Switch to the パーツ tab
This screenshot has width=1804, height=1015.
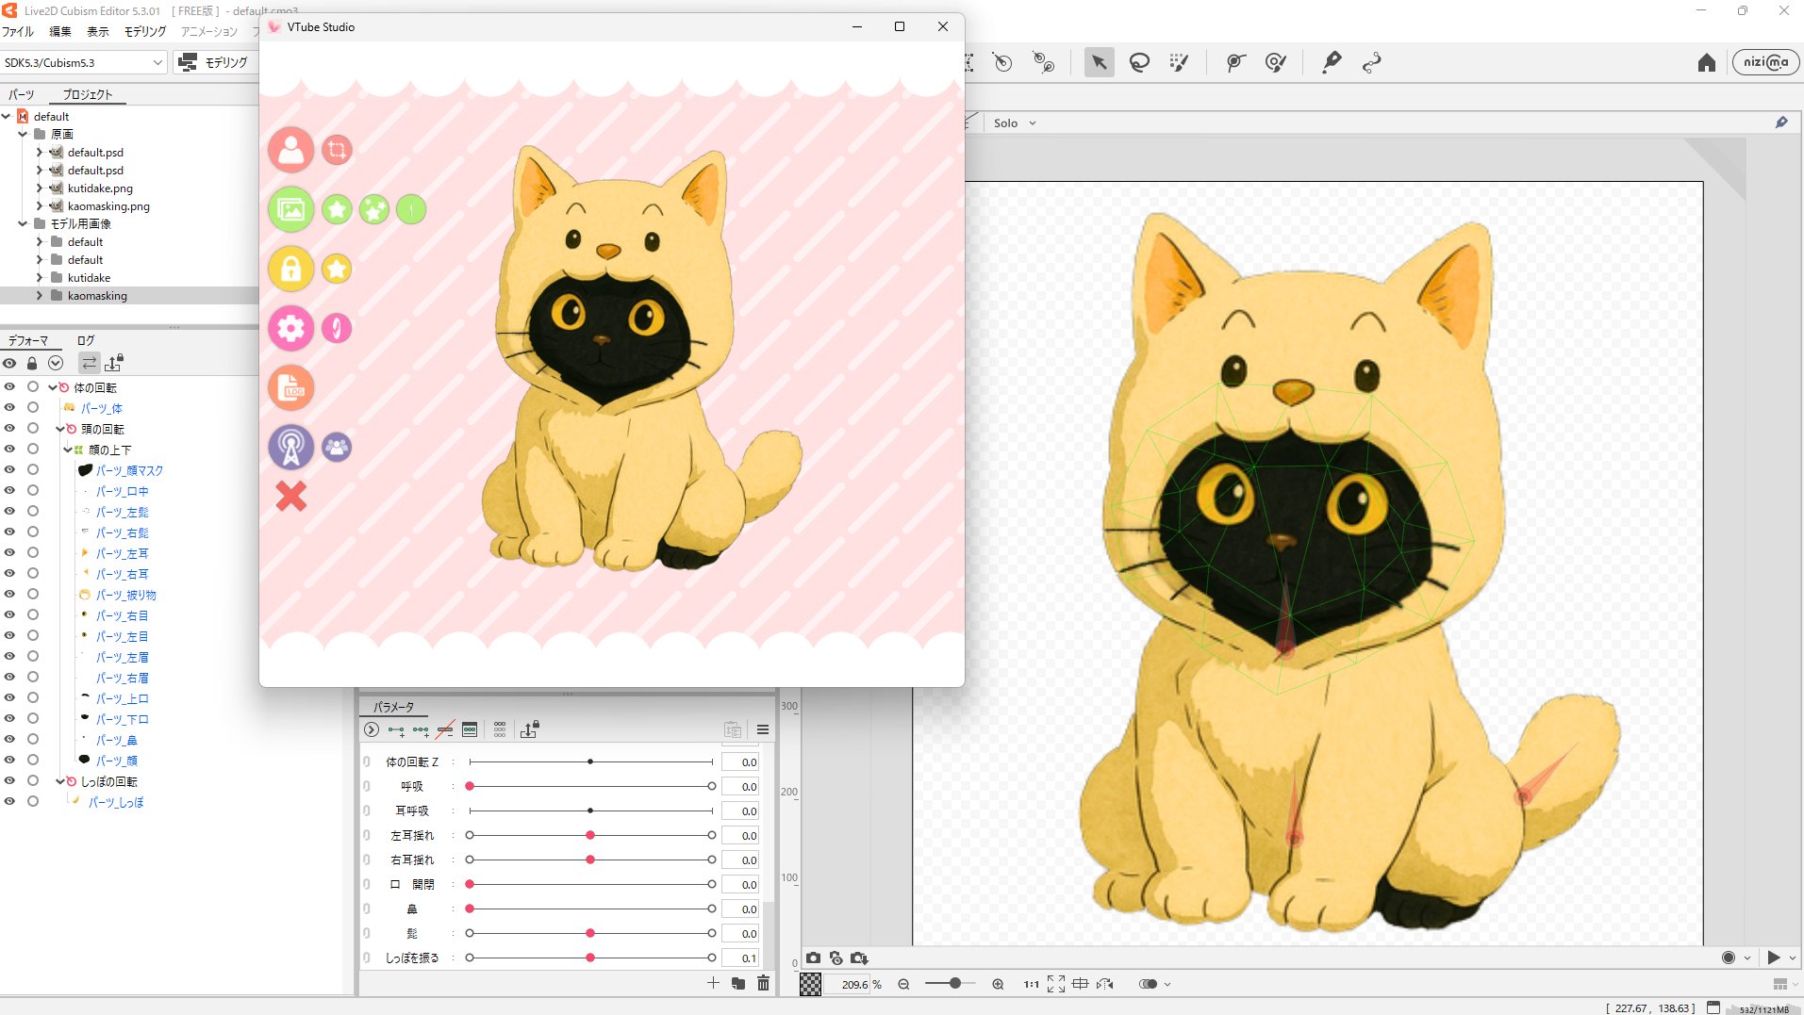[x=22, y=94]
